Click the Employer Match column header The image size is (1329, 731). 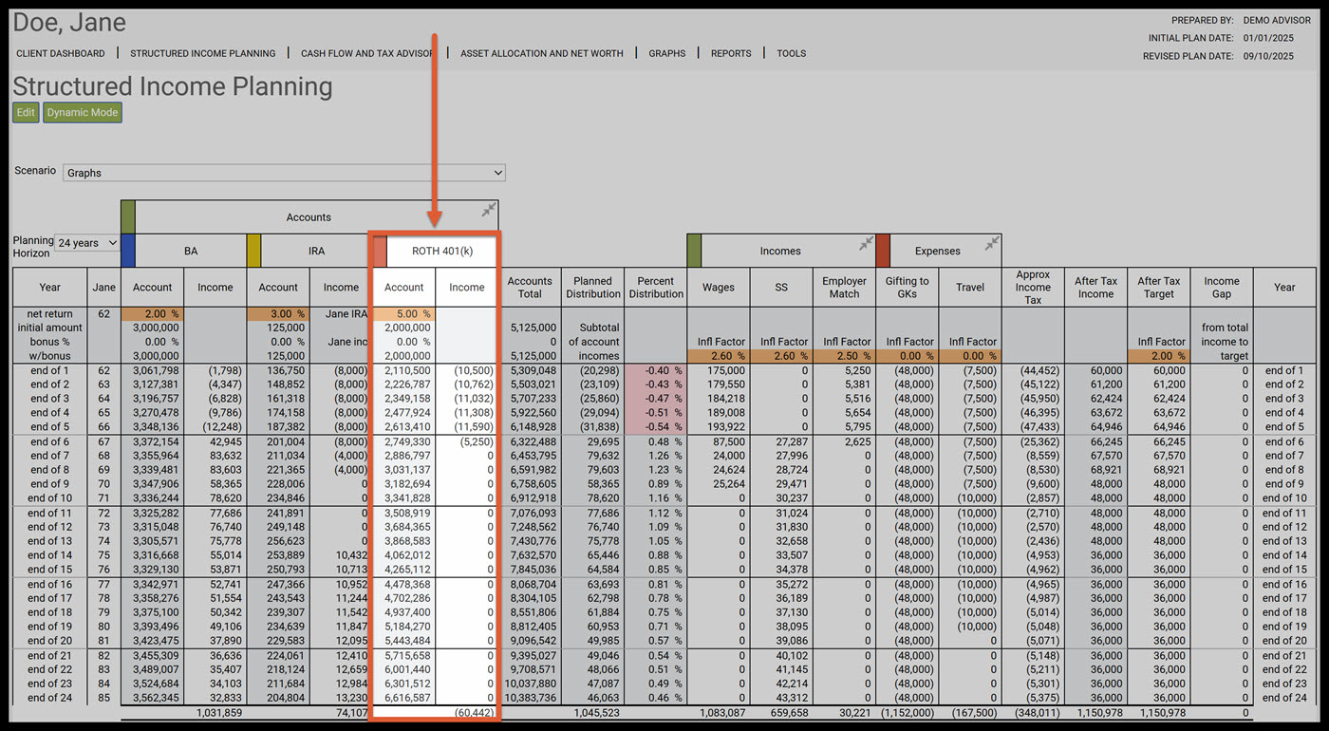coord(844,287)
